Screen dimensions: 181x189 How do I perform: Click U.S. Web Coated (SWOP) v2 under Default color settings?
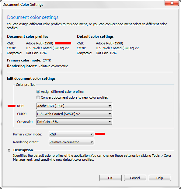point(117,48)
